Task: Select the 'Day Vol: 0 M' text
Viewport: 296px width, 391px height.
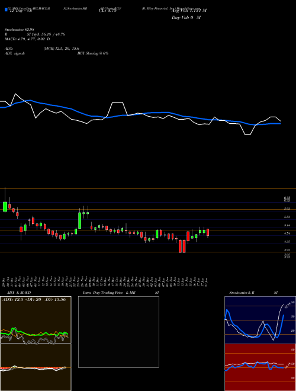Action: click(x=186, y=18)
